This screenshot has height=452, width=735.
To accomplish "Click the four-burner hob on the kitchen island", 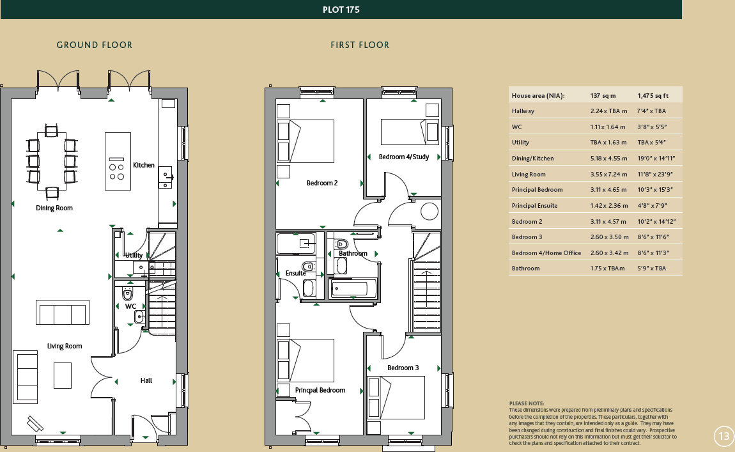I will pos(117,171).
